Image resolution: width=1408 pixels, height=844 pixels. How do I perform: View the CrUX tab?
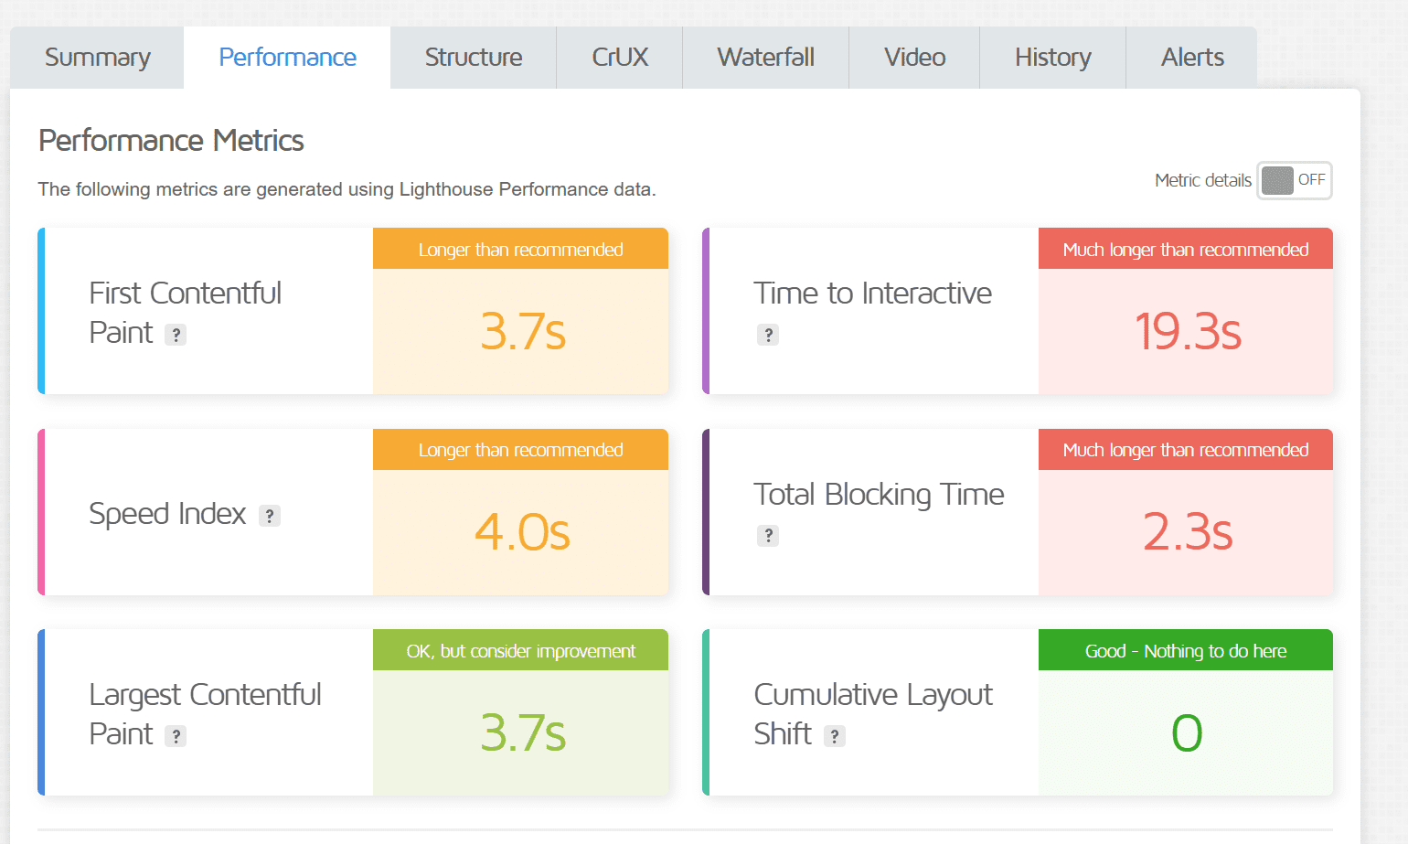coord(619,57)
